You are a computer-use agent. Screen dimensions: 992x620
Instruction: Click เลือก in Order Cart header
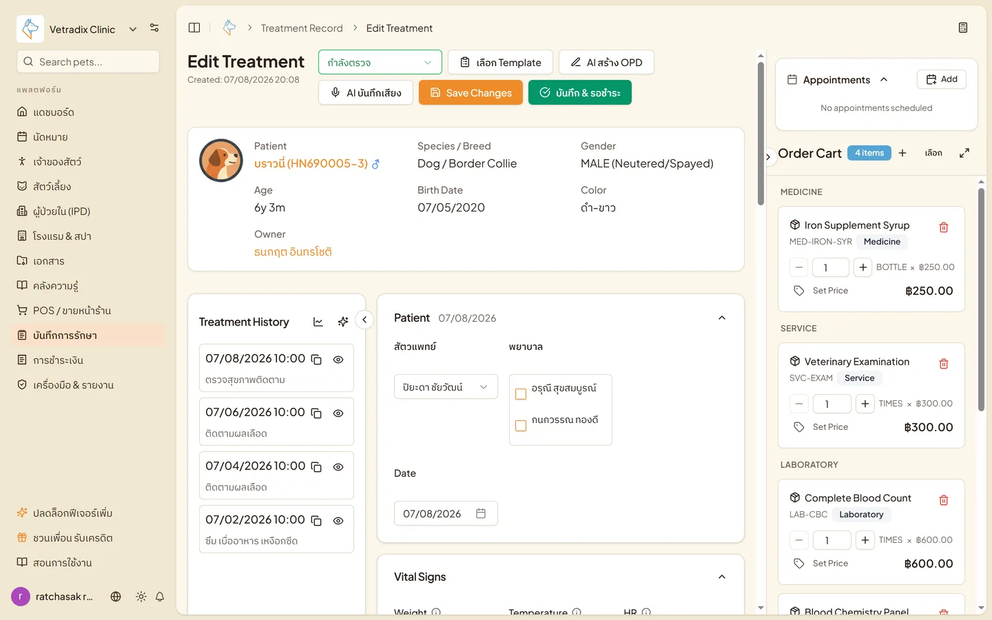pos(933,153)
